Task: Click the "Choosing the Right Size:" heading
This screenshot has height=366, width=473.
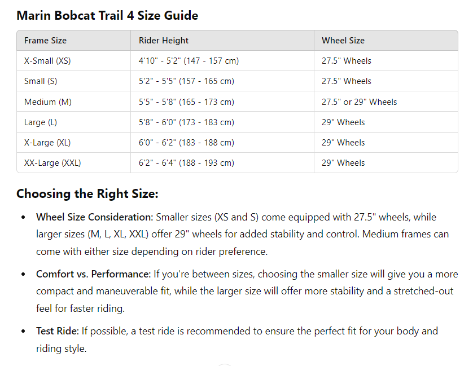Action: (x=87, y=194)
